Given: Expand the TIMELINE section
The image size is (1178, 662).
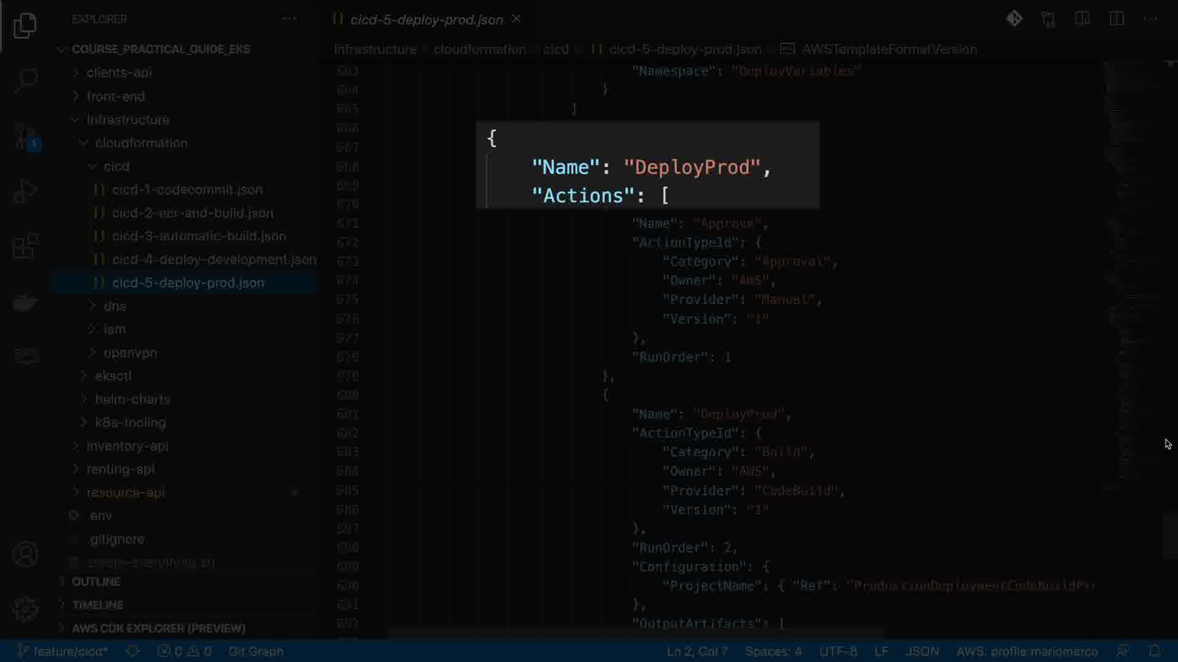Looking at the screenshot, I should [x=97, y=605].
